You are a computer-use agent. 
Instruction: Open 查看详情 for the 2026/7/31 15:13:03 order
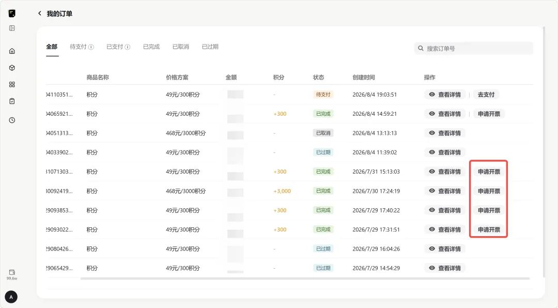coord(445,172)
